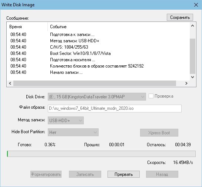Open the Hide Boot Partition dropdown

73,132
